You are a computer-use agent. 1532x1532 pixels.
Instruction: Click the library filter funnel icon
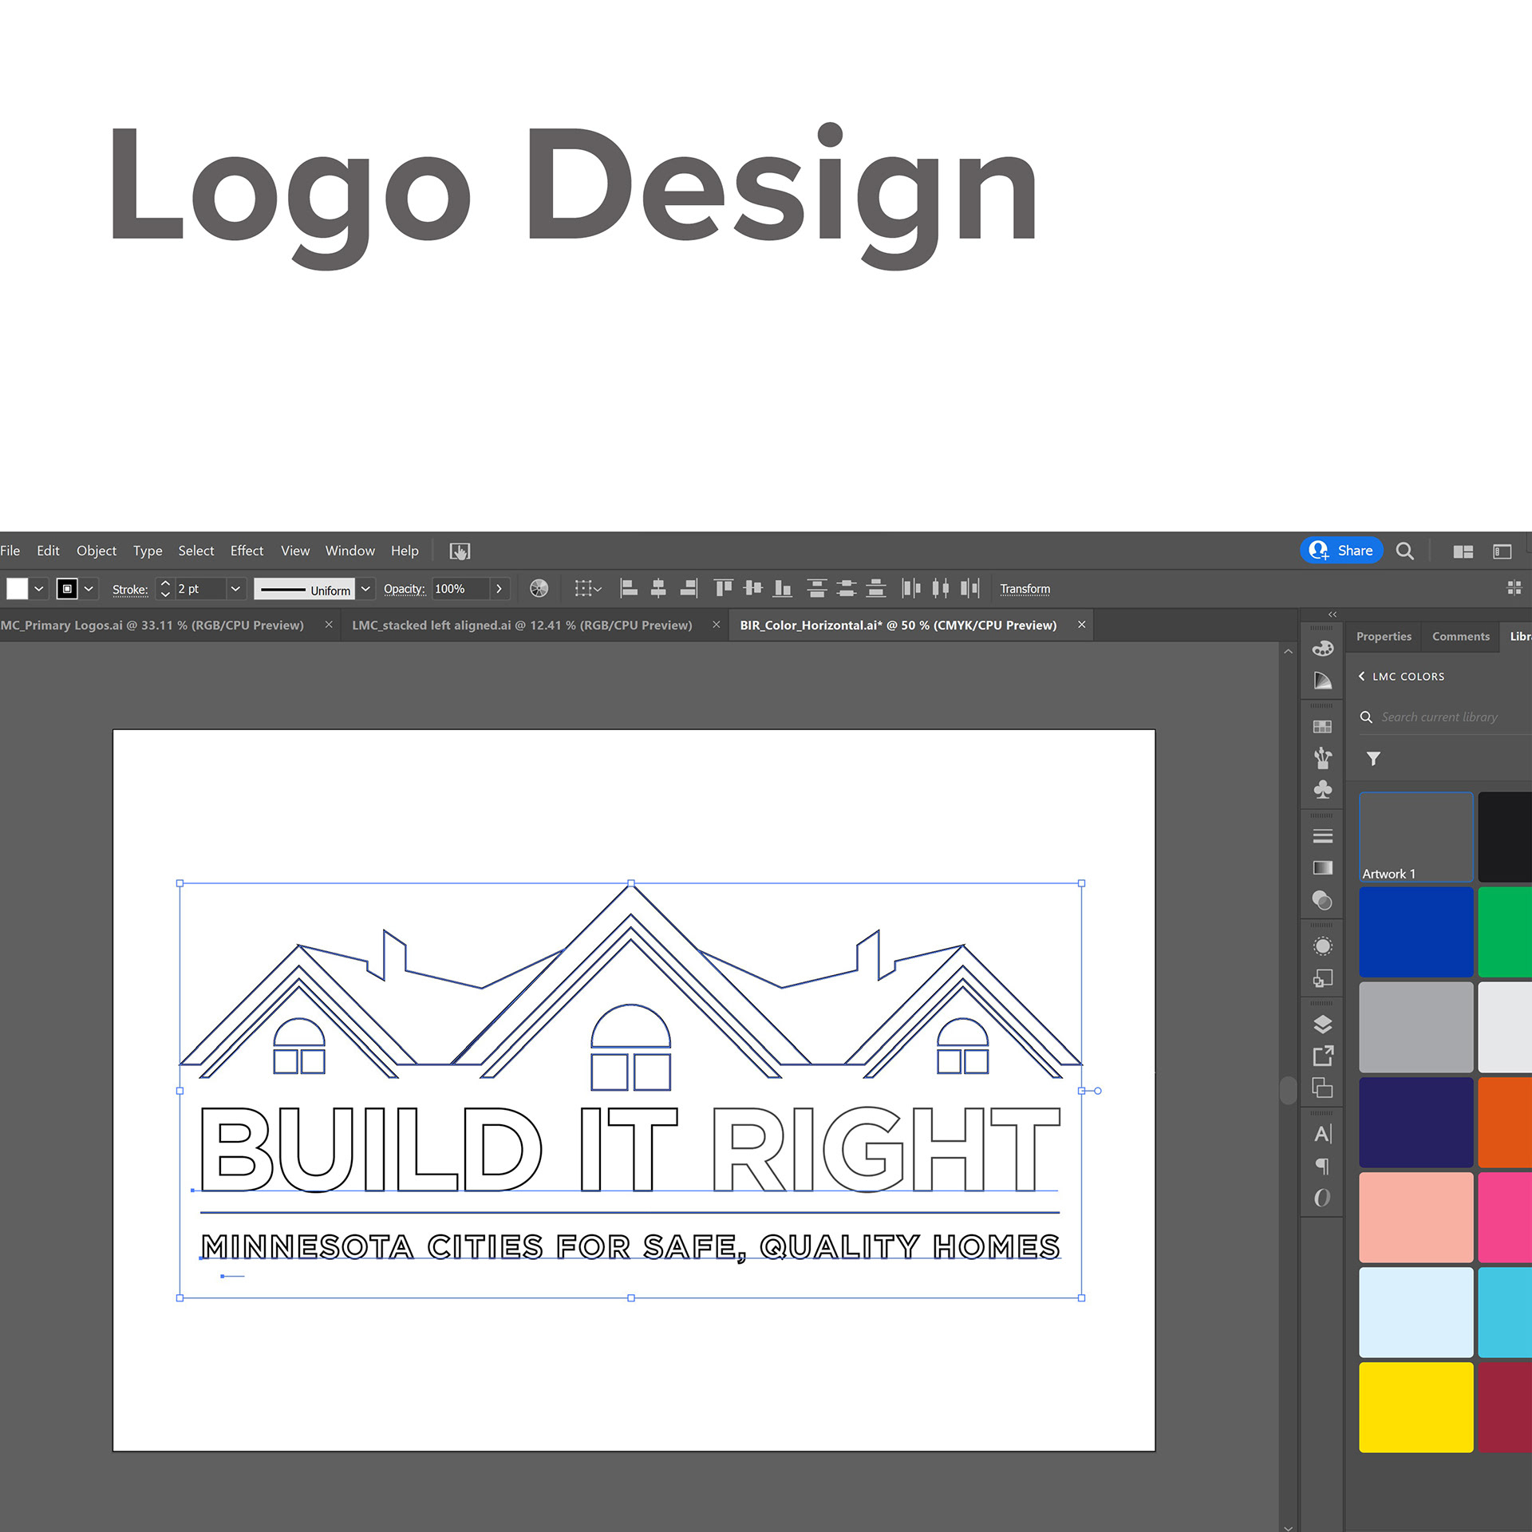pyautogui.click(x=1373, y=759)
